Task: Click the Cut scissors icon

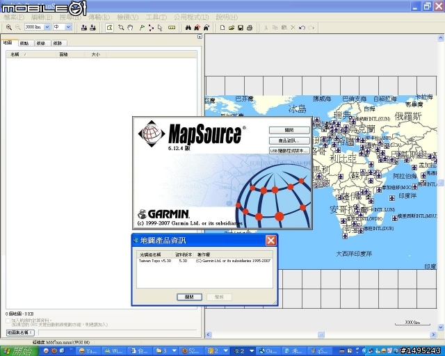Action: (266, 27)
